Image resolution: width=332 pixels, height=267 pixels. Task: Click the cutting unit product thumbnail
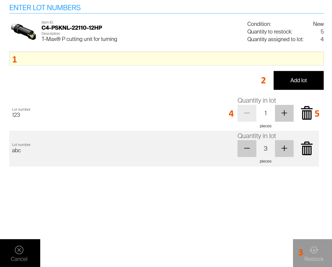[24, 31]
